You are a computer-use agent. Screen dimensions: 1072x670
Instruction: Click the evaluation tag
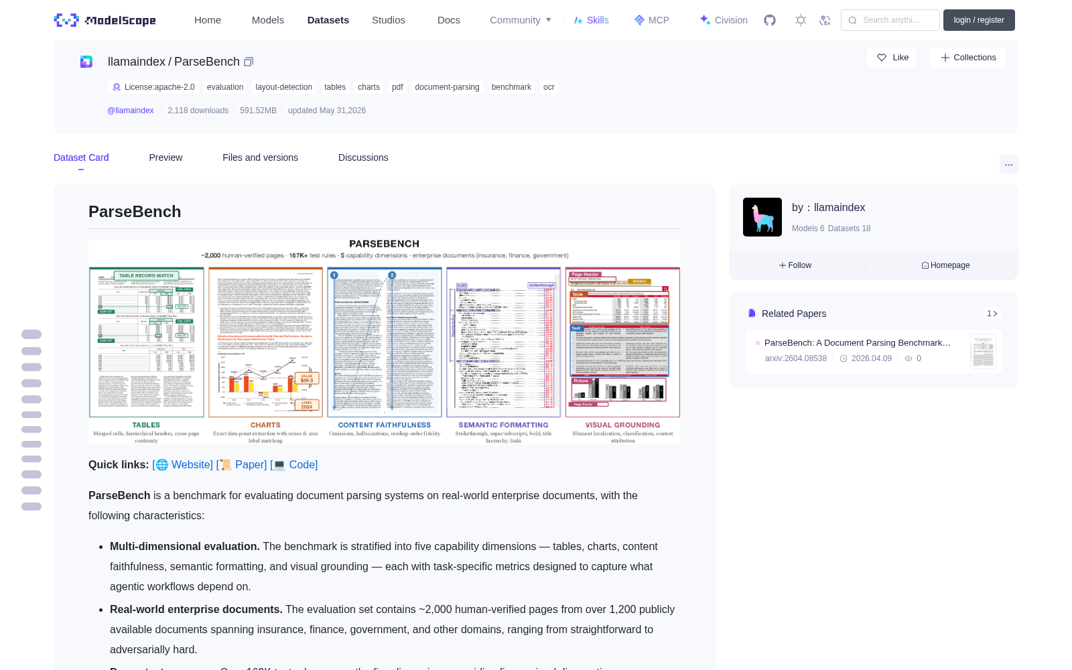(225, 87)
